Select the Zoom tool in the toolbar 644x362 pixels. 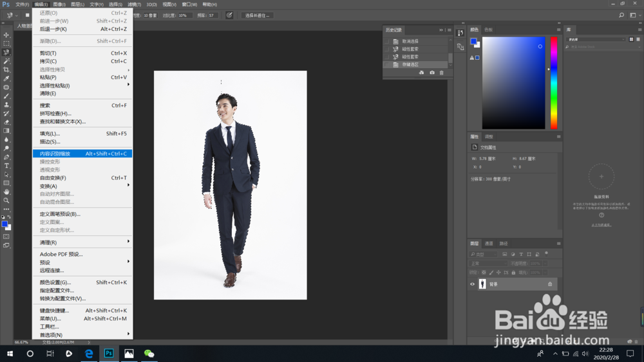point(6,201)
